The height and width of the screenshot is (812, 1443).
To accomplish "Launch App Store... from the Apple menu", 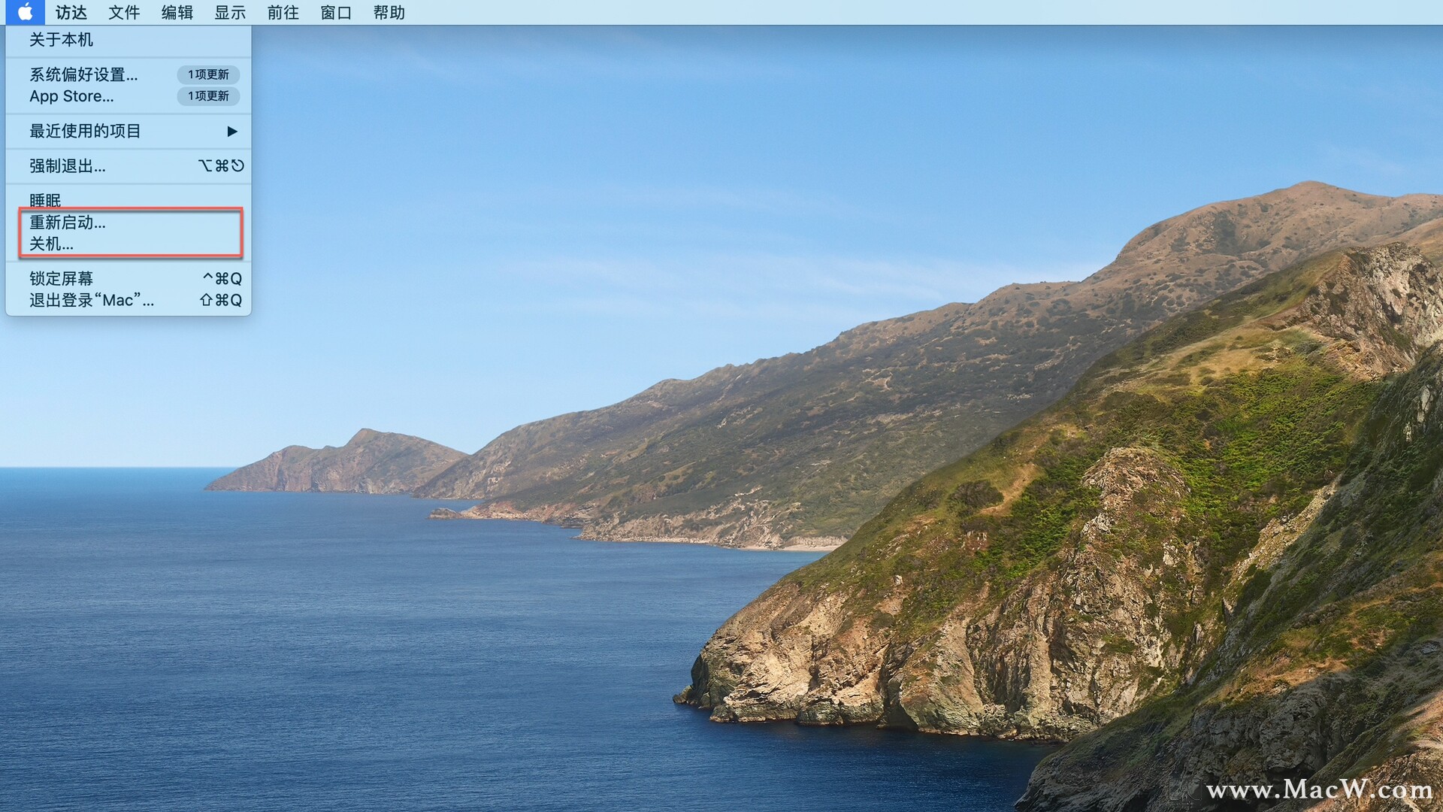I will pyautogui.click(x=71, y=96).
